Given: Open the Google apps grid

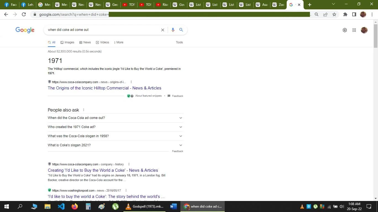Looking at the screenshot, I should [x=354, y=30].
